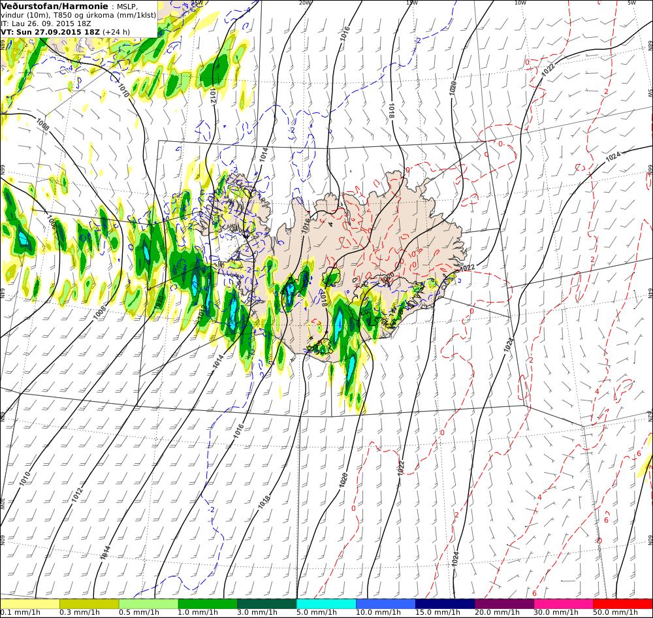Click the '15.0 mm/1h' legend label
This screenshot has height=618, width=653.
pos(438,613)
